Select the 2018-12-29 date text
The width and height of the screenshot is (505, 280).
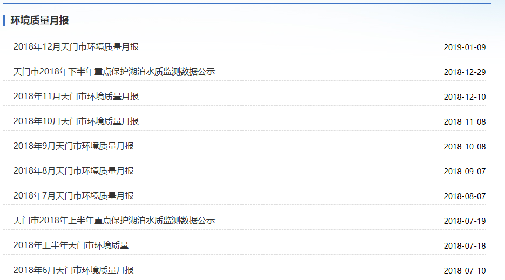[x=464, y=72]
